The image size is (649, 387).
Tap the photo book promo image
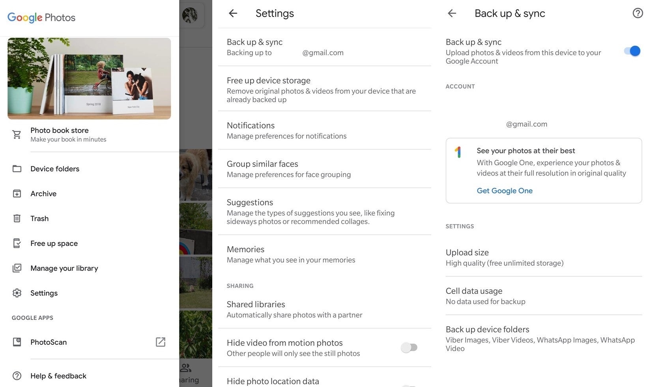(89, 79)
